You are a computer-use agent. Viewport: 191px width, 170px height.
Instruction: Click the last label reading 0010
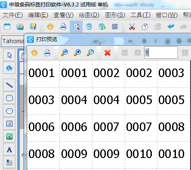coord(171,154)
